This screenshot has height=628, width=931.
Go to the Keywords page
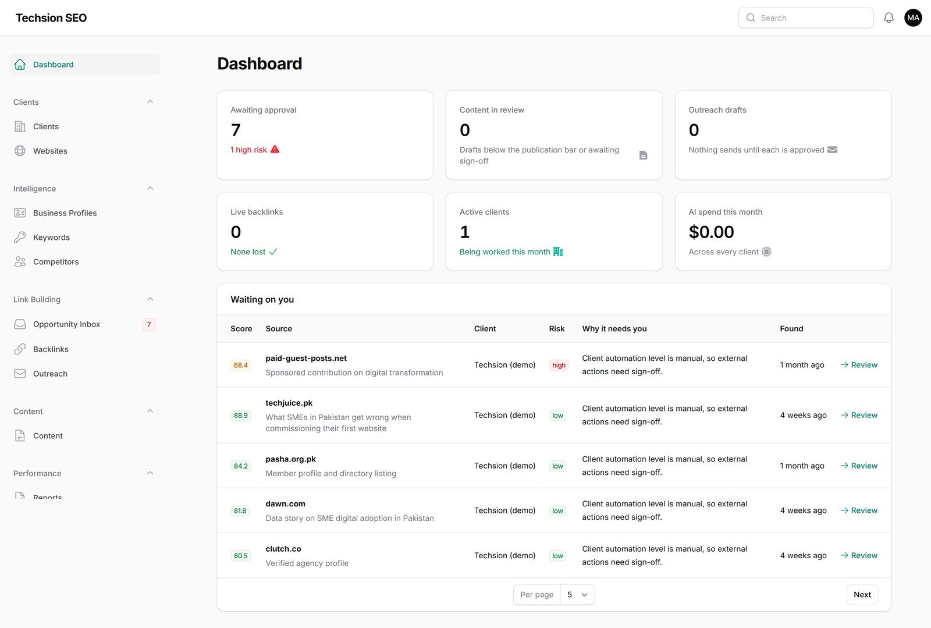click(x=84, y=237)
